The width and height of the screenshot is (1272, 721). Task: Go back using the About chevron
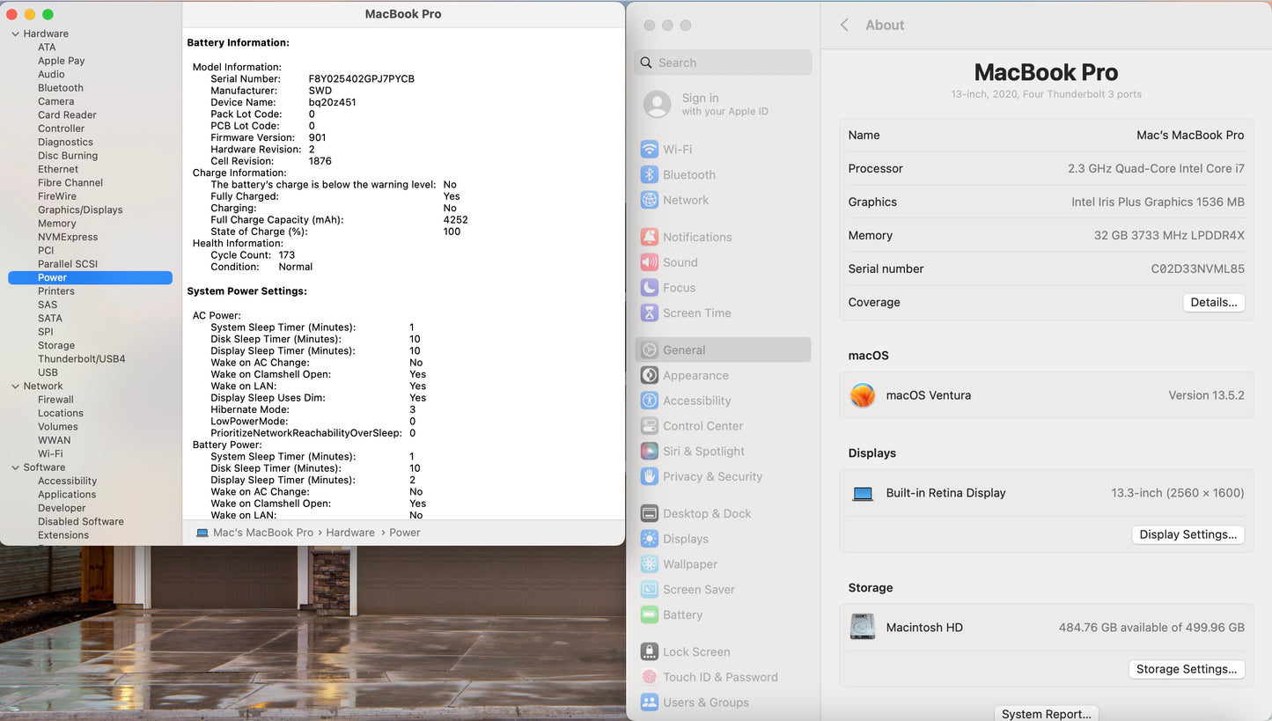click(844, 26)
